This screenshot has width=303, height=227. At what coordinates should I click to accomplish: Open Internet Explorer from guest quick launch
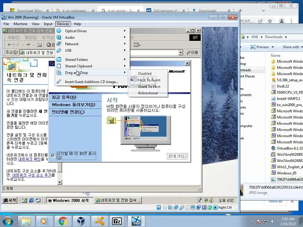tap(31, 201)
